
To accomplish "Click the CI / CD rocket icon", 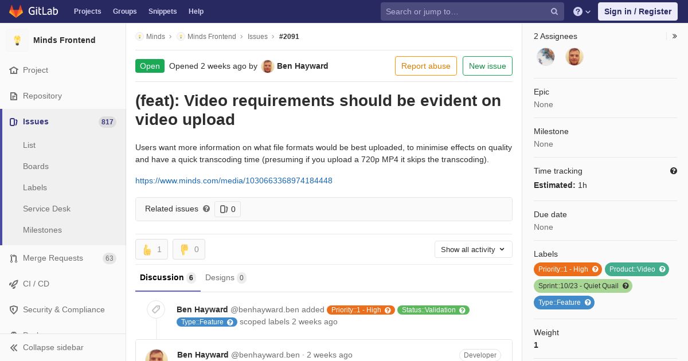I will [x=14, y=284].
